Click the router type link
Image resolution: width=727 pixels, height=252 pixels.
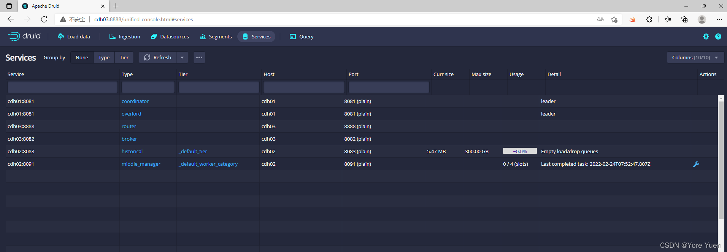[x=129, y=126]
